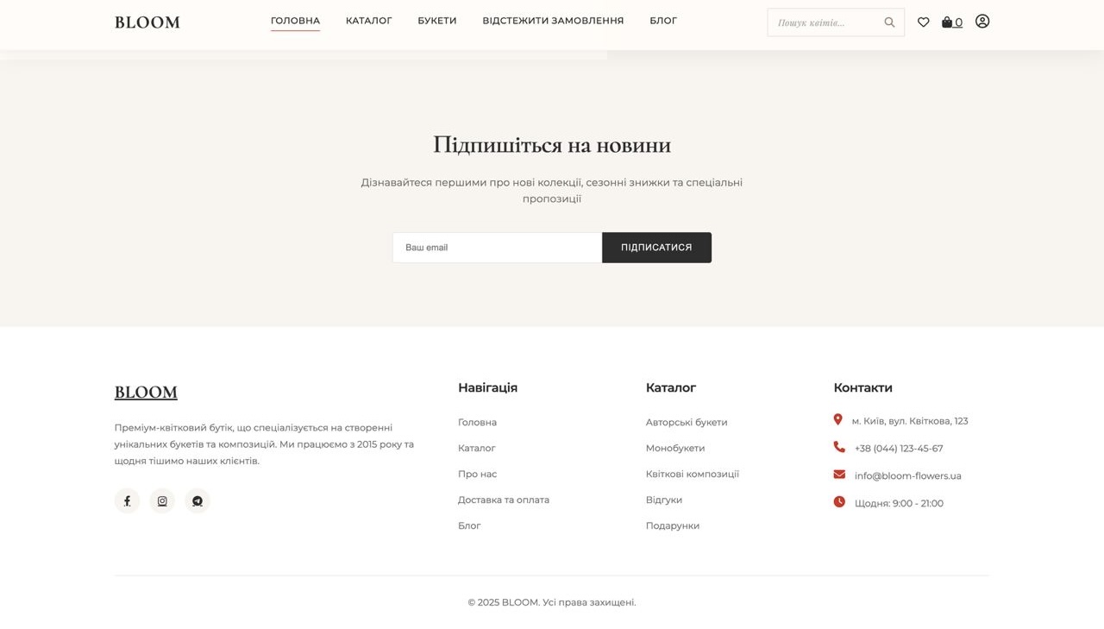This screenshot has width=1104, height=629.
Task: Open Авторські букети under Каталог
Action: click(687, 422)
